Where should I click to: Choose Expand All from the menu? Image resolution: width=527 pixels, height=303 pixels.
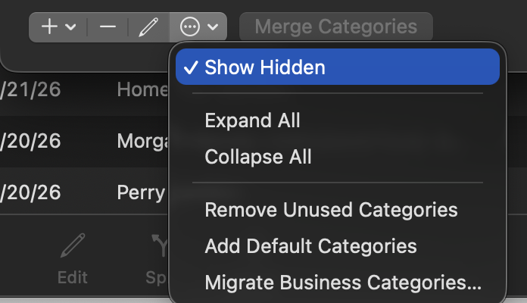point(252,120)
